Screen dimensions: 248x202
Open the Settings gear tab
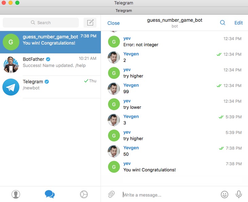click(x=84, y=194)
